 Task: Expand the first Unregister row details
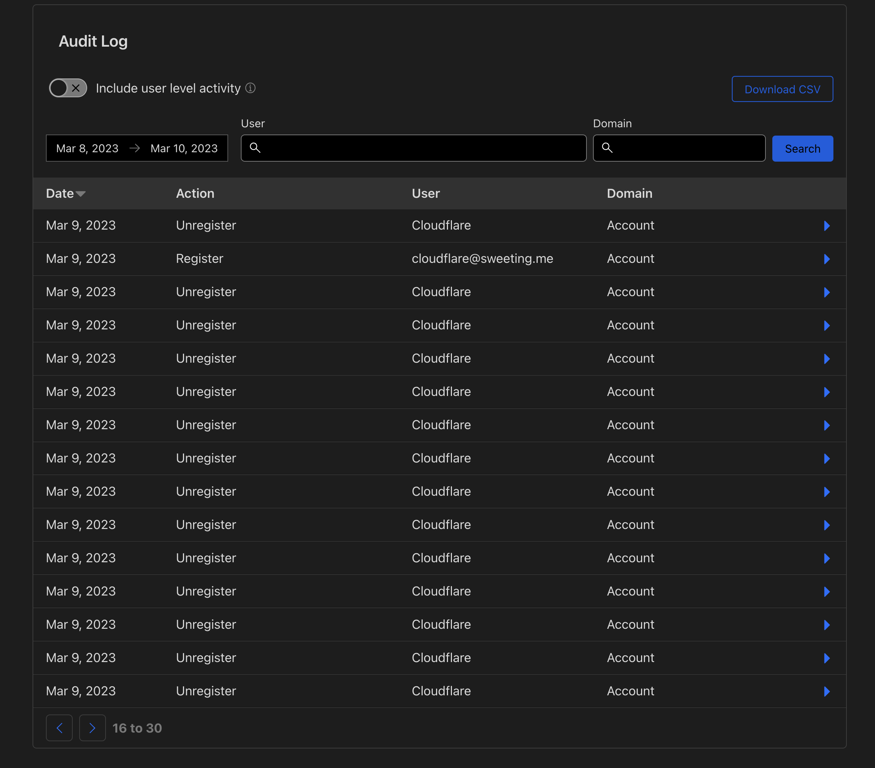[x=826, y=226]
